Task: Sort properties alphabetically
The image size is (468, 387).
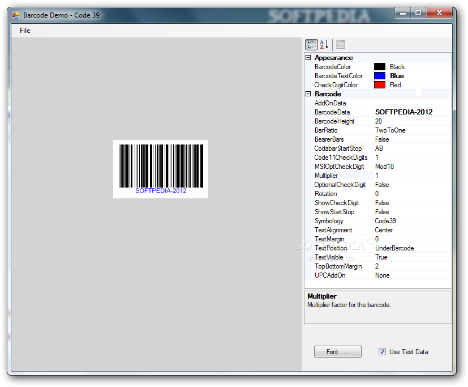Action: click(x=324, y=45)
